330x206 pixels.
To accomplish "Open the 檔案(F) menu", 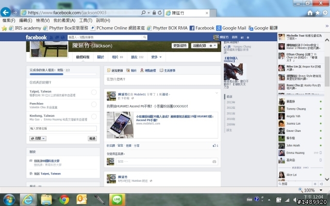I will pos(9,21).
